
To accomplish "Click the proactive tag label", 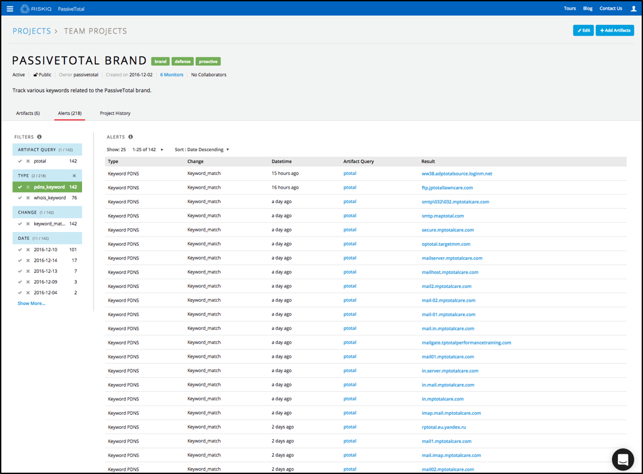I will 208,62.
